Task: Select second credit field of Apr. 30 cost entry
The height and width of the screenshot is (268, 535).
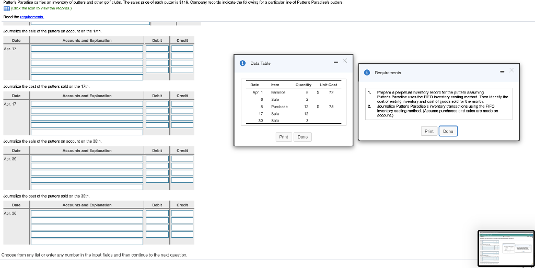Action: coord(182,220)
